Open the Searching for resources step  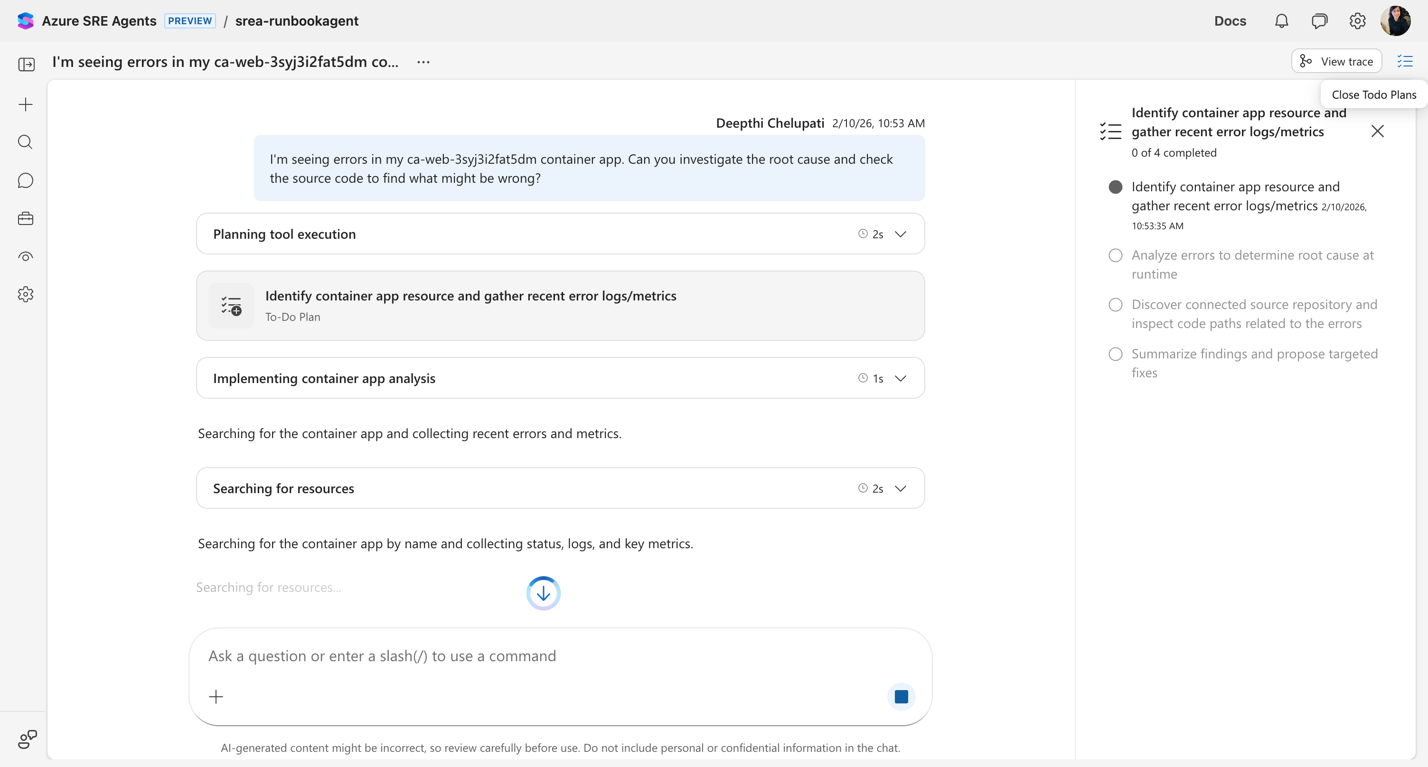(x=561, y=488)
